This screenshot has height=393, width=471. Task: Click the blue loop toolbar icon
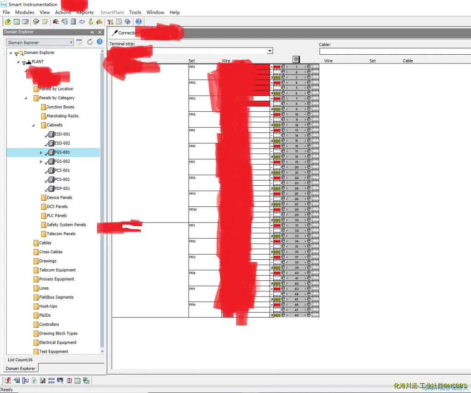(x=82, y=22)
